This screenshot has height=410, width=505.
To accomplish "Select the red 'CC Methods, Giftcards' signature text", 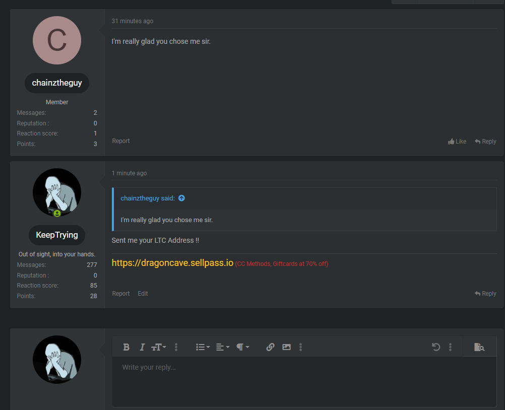I will (282, 264).
